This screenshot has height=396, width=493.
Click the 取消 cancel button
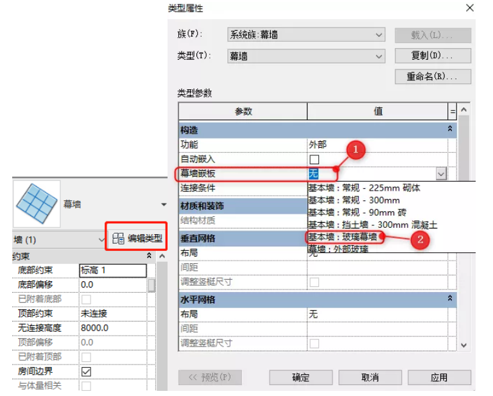[x=370, y=377]
